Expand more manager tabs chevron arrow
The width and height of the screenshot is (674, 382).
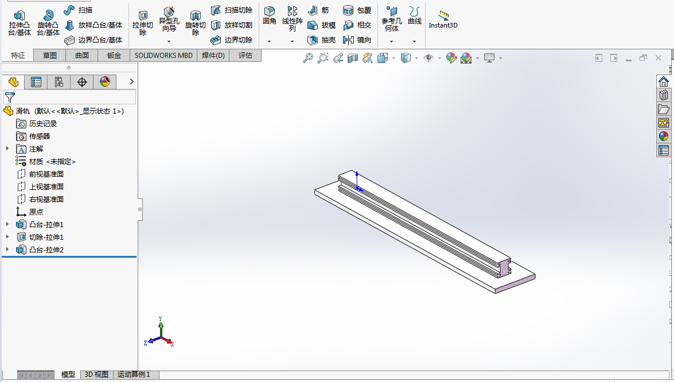click(131, 81)
